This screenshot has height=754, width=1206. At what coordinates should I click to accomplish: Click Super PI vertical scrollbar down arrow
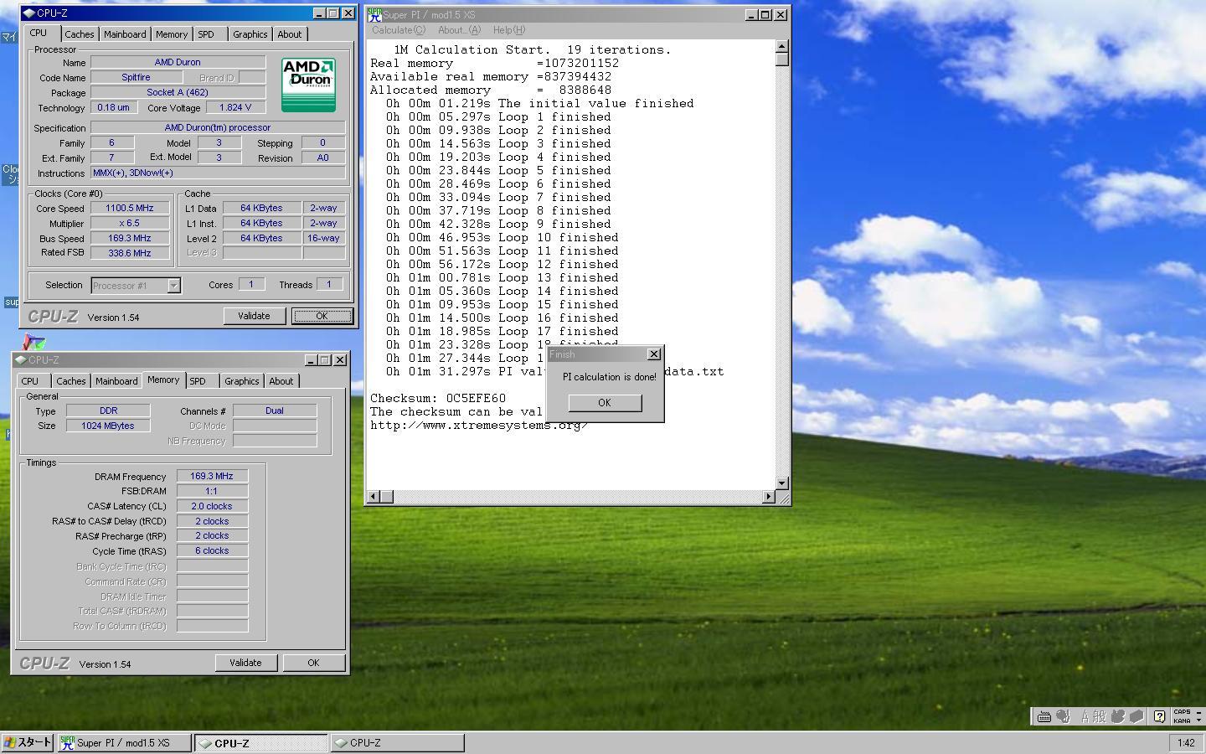[x=782, y=483]
